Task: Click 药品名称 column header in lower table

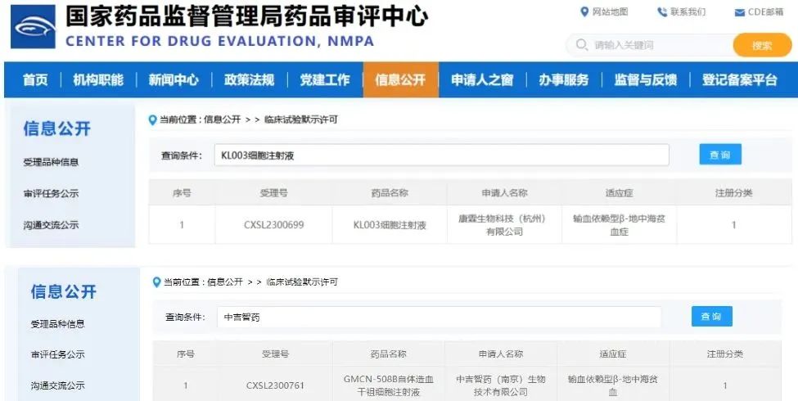Action: (x=388, y=354)
